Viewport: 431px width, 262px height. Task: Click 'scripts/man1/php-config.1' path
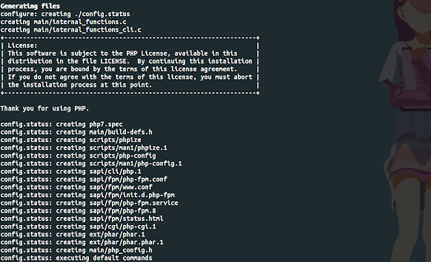tap(135, 164)
